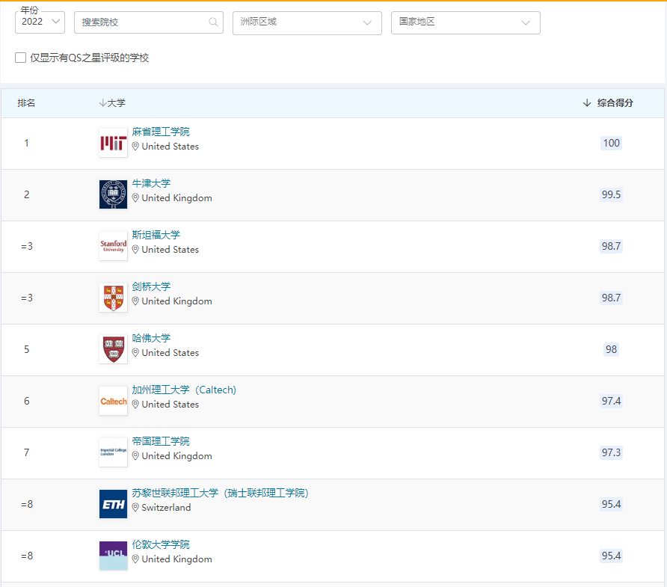Viewport: 667px width, 587px height.
Task: Click location pin icon for 剑桥大学
Action: point(135,301)
